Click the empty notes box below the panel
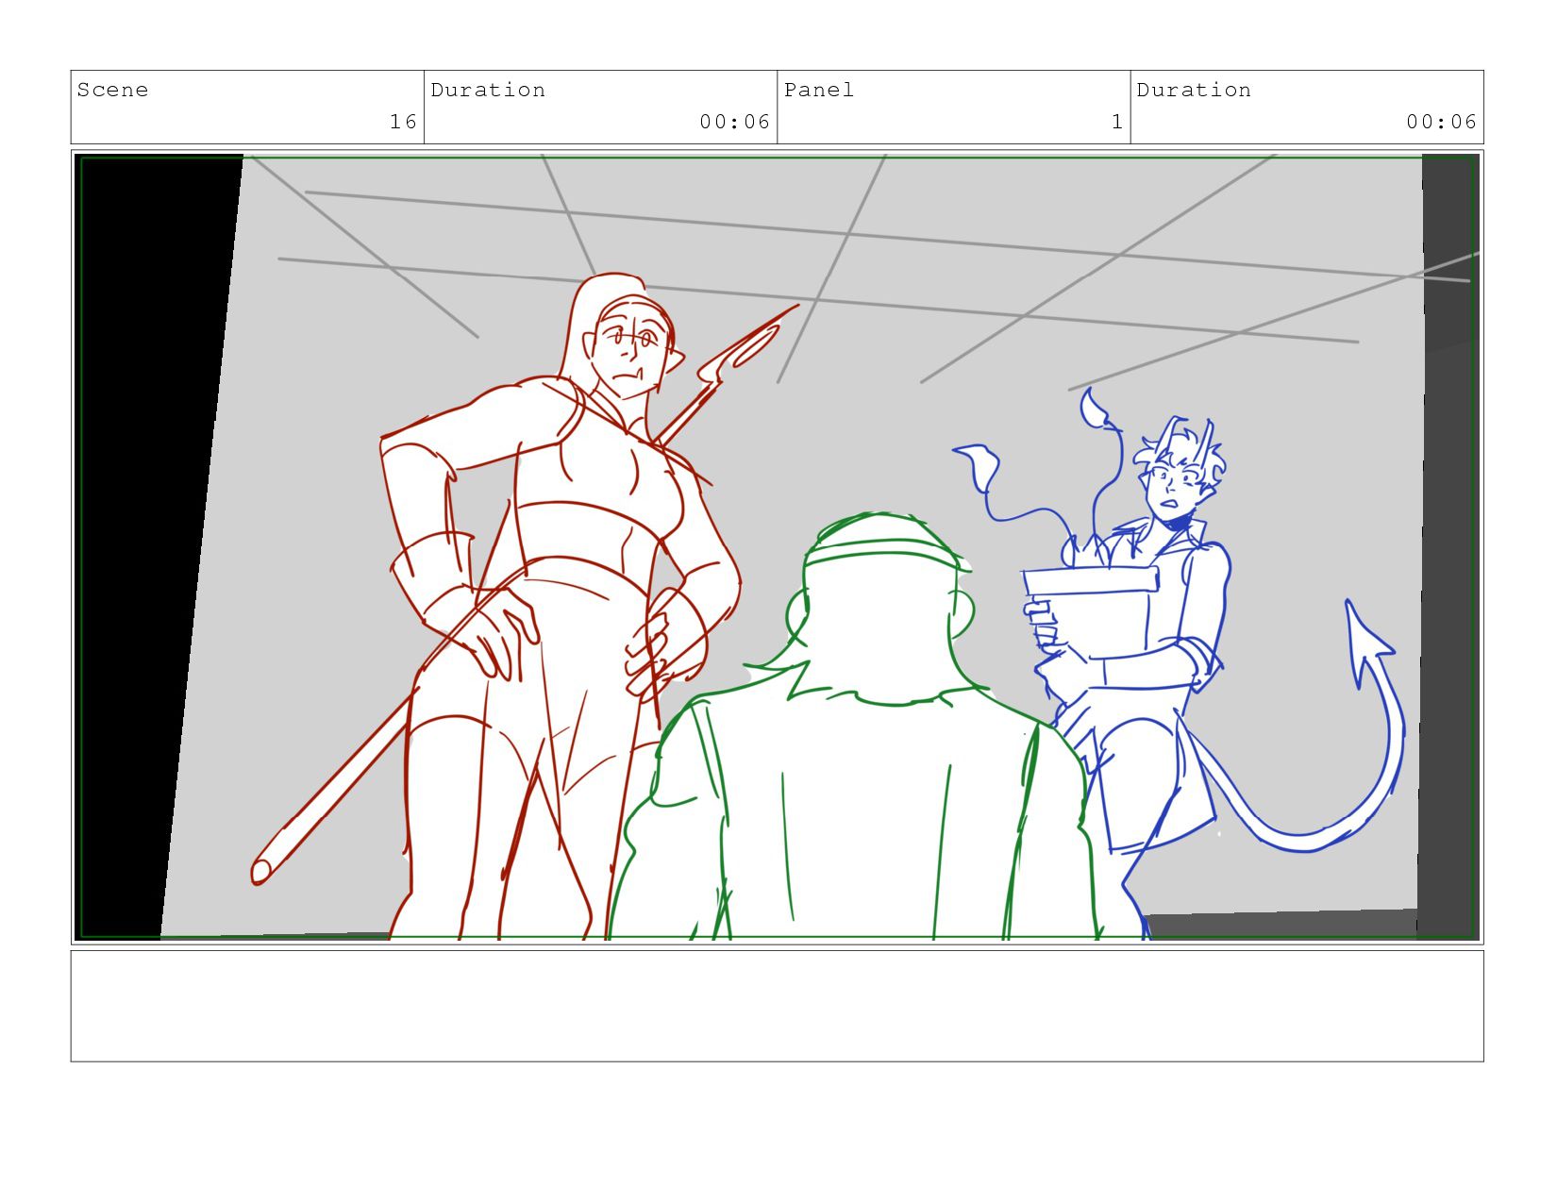 pyautogui.click(x=777, y=1006)
